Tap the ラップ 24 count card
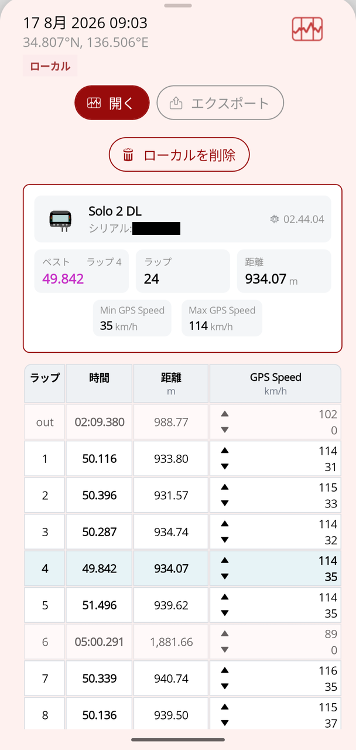The width and height of the screenshot is (356, 750). pyautogui.click(x=183, y=271)
